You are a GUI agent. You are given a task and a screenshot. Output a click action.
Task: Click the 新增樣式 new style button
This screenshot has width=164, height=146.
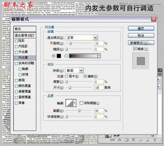pyautogui.click(x=141, y=43)
